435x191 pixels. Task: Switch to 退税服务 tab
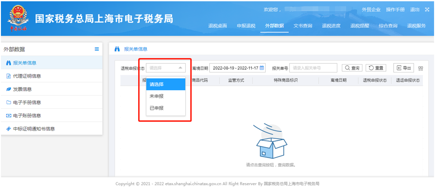[x=416, y=26]
